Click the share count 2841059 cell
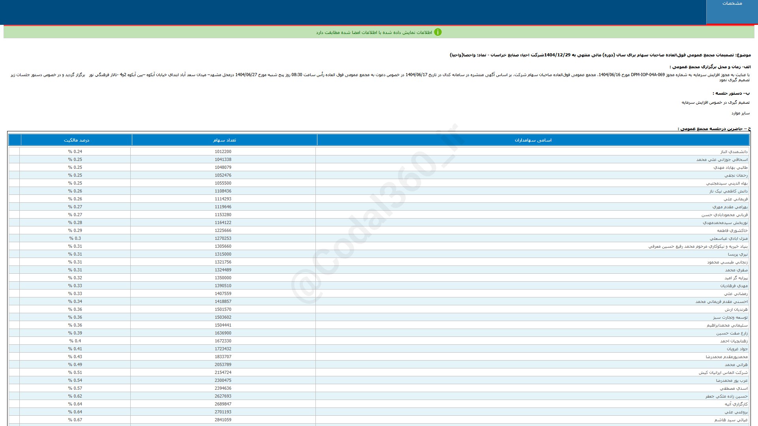758x426 pixels. [x=223, y=420]
